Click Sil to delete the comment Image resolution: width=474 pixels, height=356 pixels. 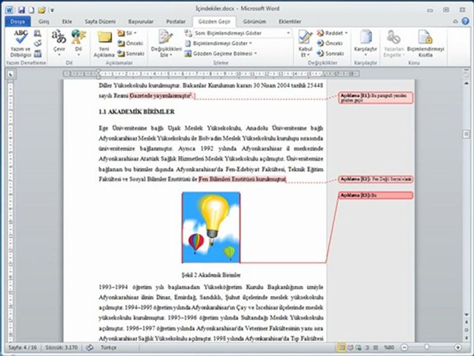tap(124, 33)
